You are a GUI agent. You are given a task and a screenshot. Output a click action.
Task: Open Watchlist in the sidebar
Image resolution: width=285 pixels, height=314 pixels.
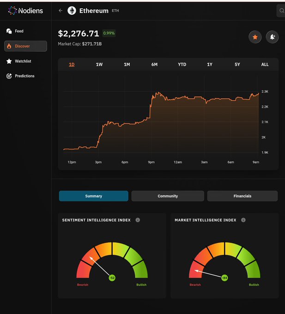25,61
